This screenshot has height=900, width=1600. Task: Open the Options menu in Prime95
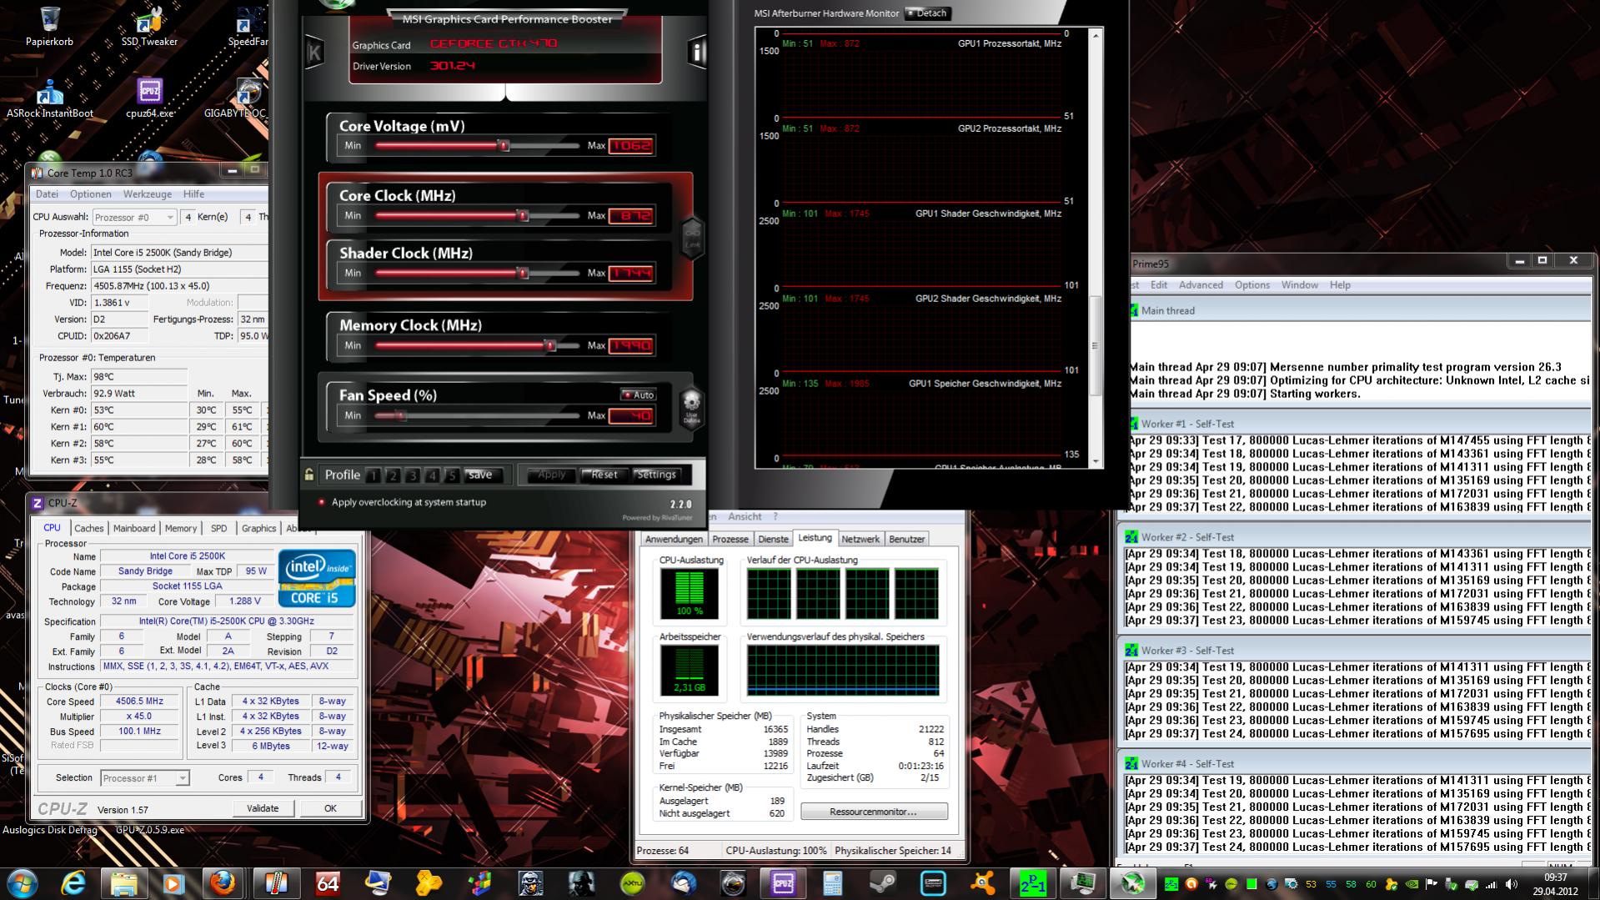pyautogui.click(x=1252, y=285)
